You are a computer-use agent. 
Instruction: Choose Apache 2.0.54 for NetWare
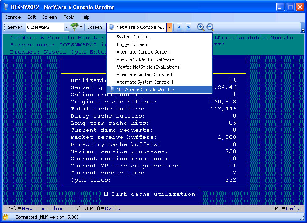(159, 59)
